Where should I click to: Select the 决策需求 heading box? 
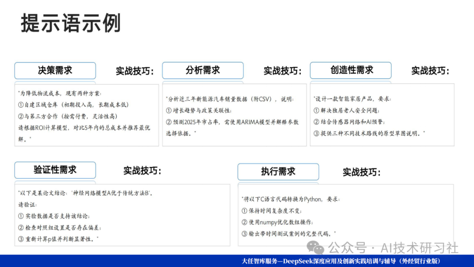click(55, 70)
